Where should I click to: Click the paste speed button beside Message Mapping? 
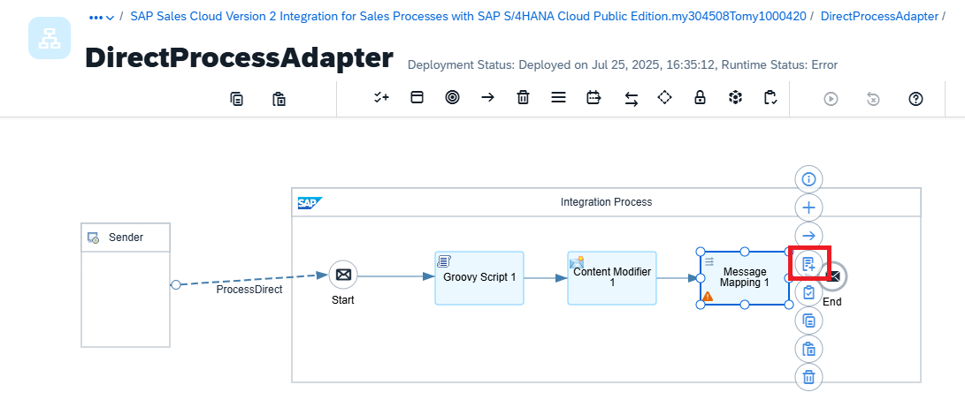point(808,349)
